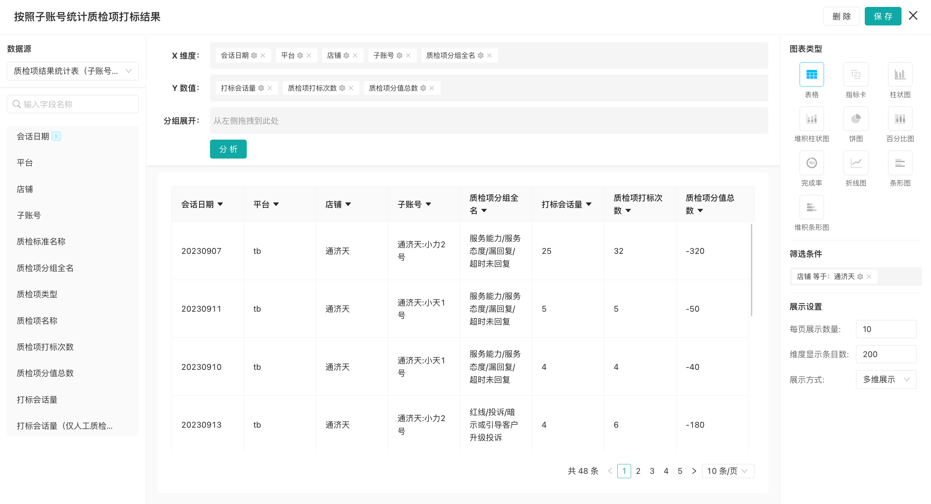Go to page 5 of results
931x504 pixels.
(680, 471)
